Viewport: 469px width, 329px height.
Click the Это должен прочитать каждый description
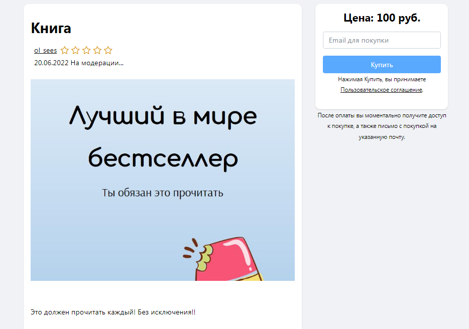[113, 312]
